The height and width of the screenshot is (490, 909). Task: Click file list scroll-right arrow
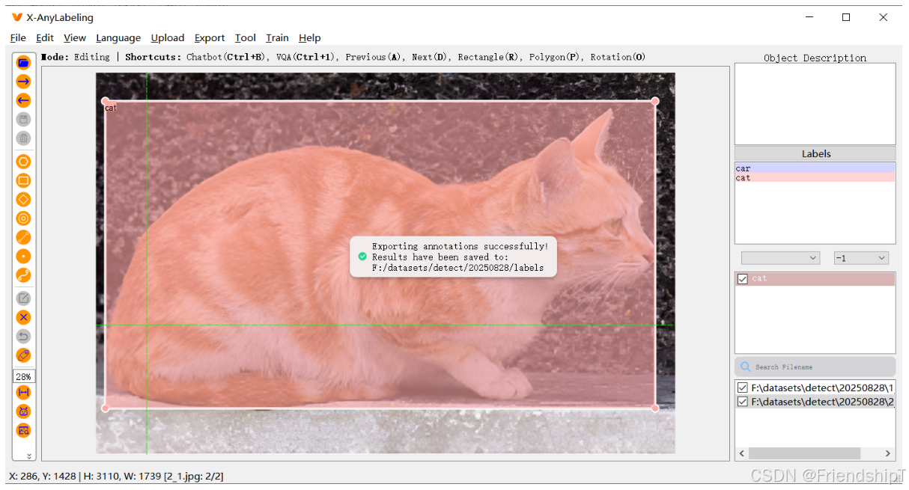(x=888, y=453)
